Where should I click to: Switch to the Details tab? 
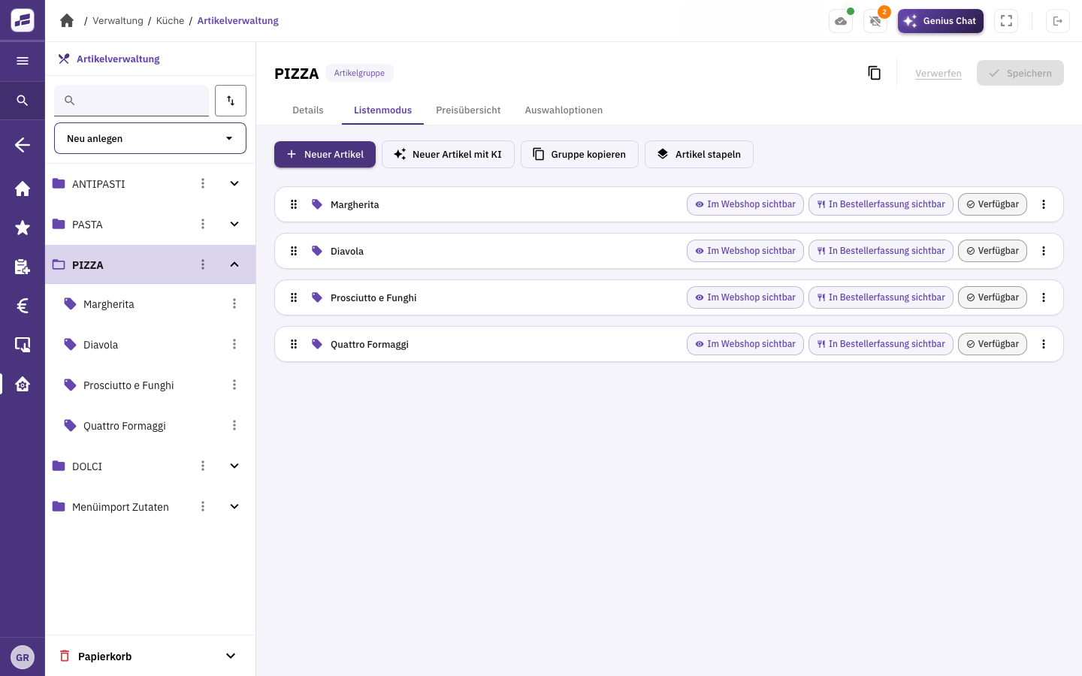(x=308, y=110)
